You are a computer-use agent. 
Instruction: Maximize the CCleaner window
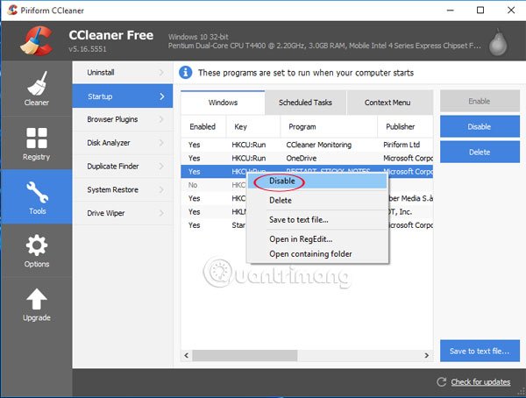point(480,10)
